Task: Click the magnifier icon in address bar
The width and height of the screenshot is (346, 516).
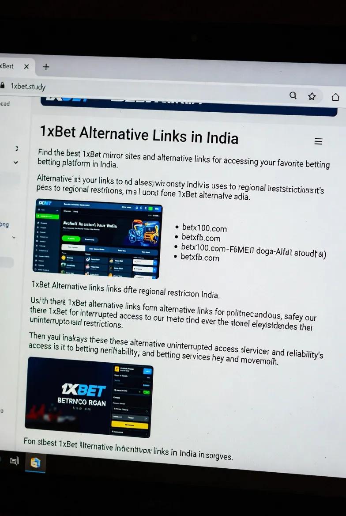Action: 293,95
